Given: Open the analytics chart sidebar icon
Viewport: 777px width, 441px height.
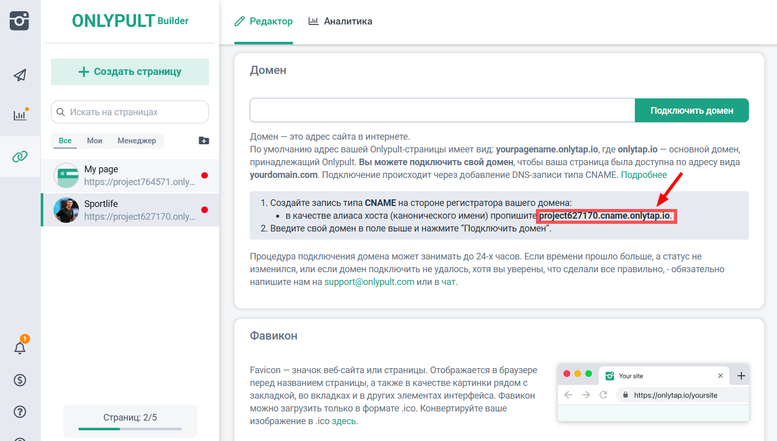Looking at the screenshot, I should 20,115.
